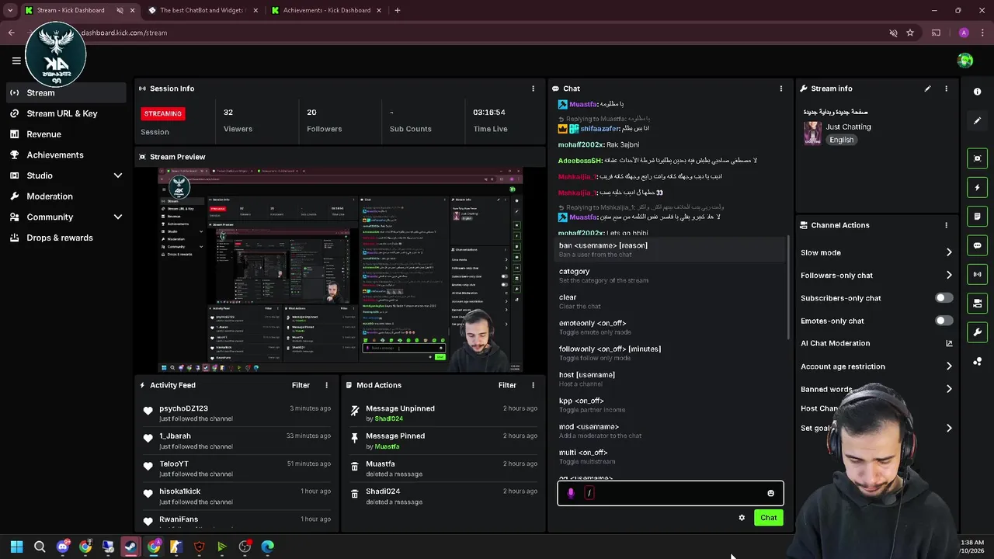Toggle Subscribers-only chat switch

[x=944, y=298]
